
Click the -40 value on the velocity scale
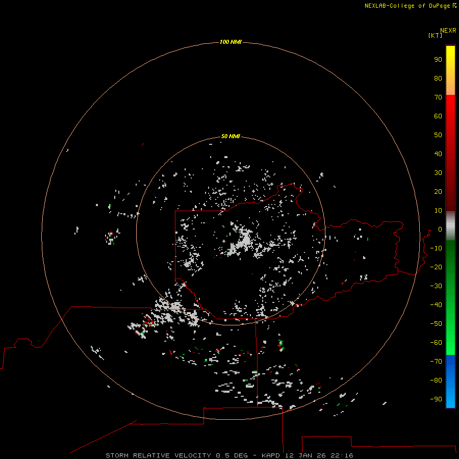(x=436, y=305)
